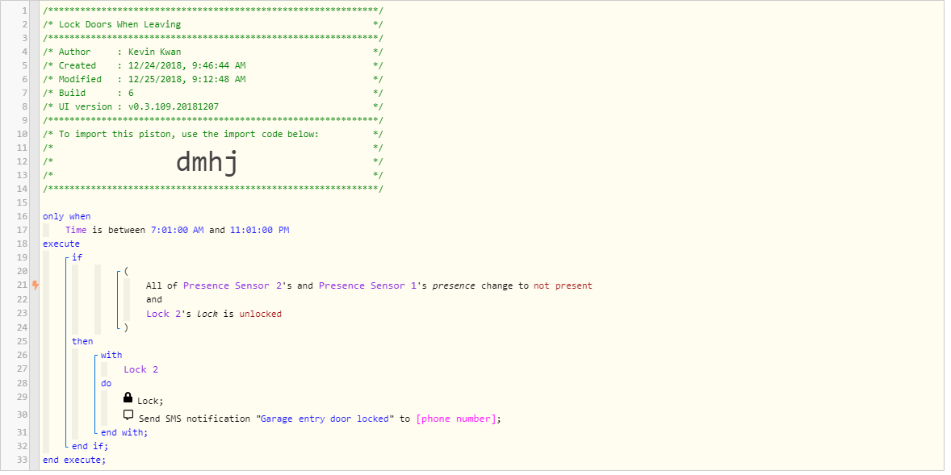951x475 pixels.
Task: Click Lock 2 in the unlocked condition
Action: [x=165, y=314]
